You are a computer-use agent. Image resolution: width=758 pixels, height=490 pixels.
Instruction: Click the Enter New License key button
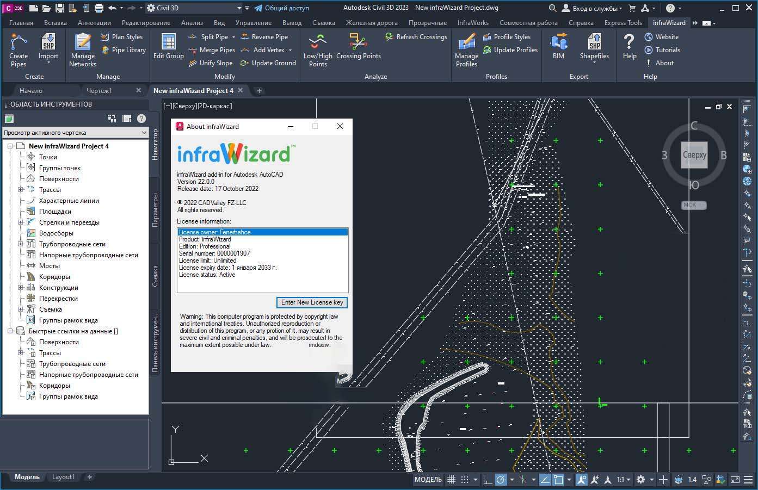311,302
